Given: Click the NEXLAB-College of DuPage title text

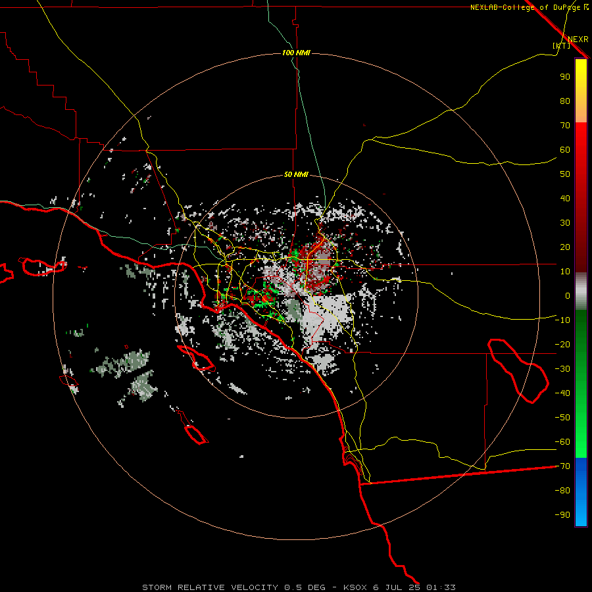Looking at the screenshot, I should (x=526, y=7).
